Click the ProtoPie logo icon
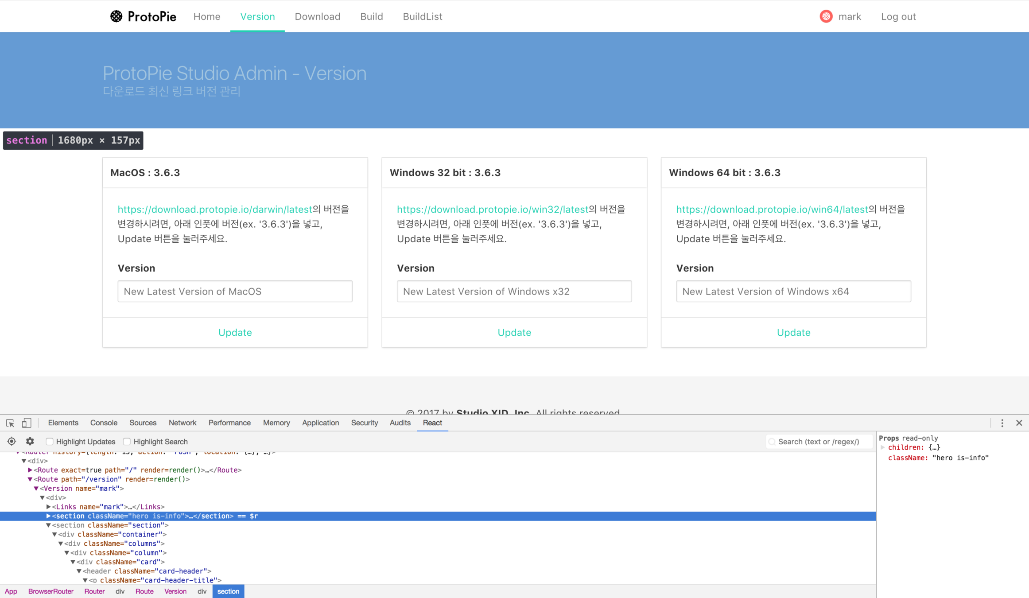Screen dimensions: 1029x598 coord(116,16)
